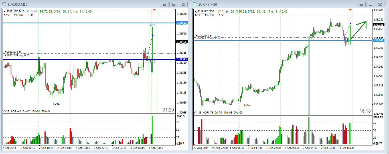Click the '1% risk' text in EURUSD chart
389x154 pixels.
coord(18,15)
